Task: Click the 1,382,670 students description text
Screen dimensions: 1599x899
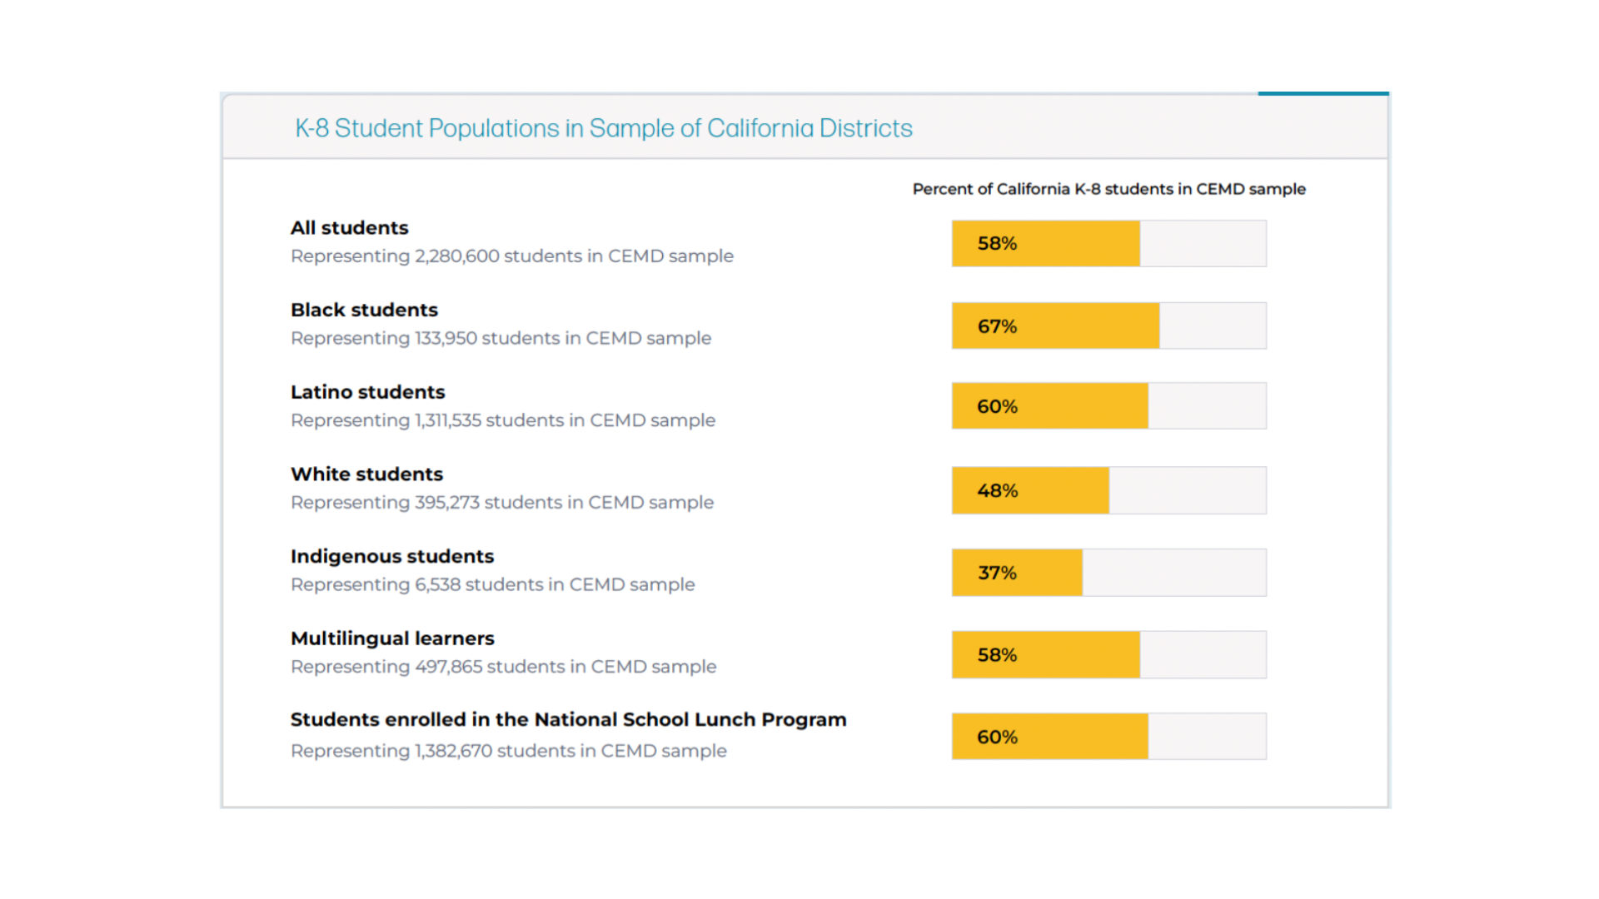Action: [x=508, y=751]
